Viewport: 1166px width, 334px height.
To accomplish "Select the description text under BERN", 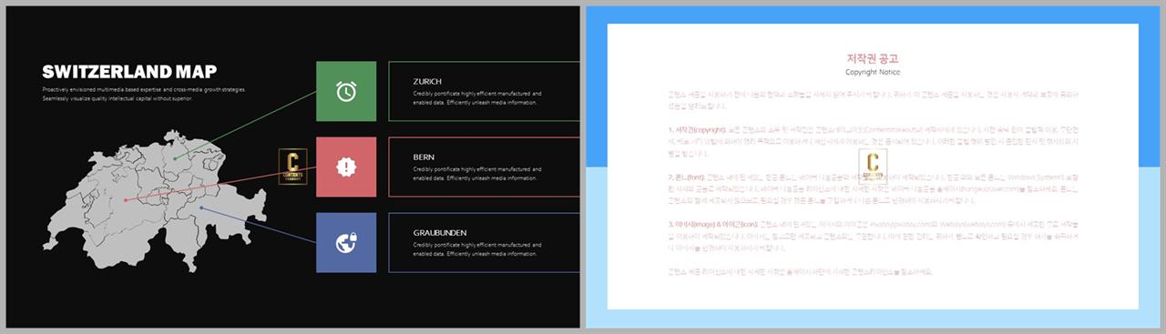I will pos(477,173).
